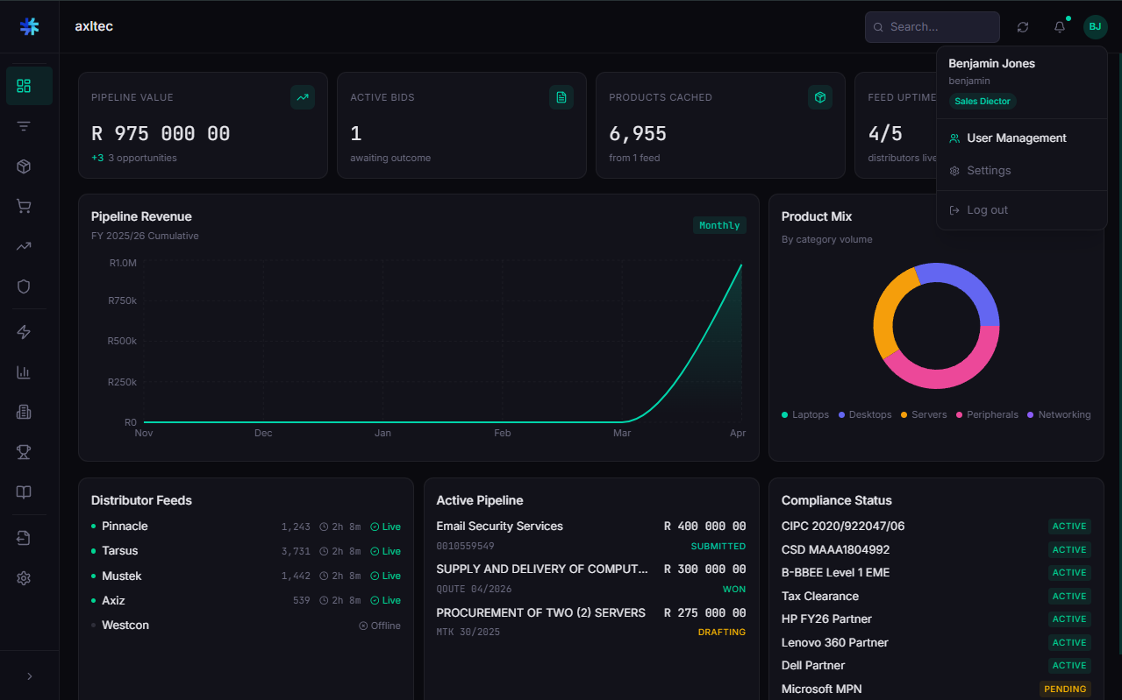Open the shield compliance sidebar icon
The image size is (1122, 700).
24,286
